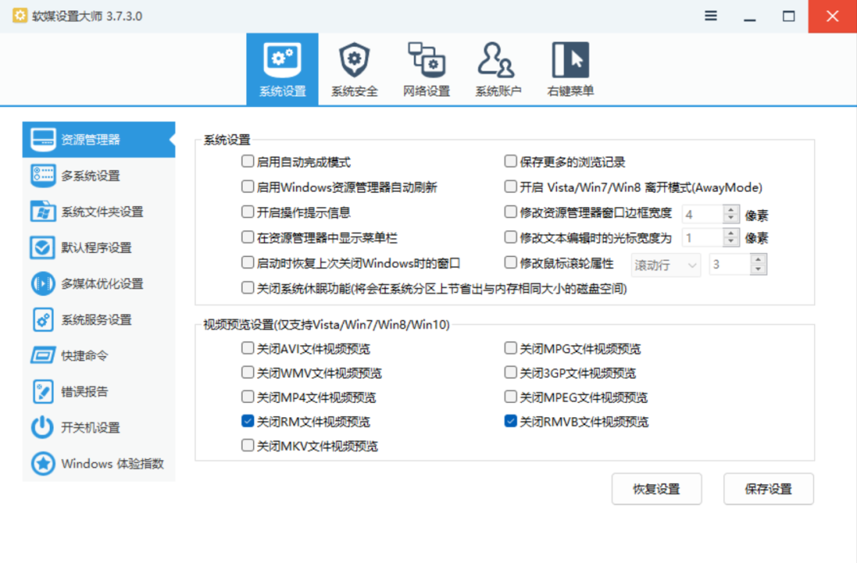Enable 启用自动完成模式 checkbox
This screenshot has width=857, height=563.
(x=248, y=161)
